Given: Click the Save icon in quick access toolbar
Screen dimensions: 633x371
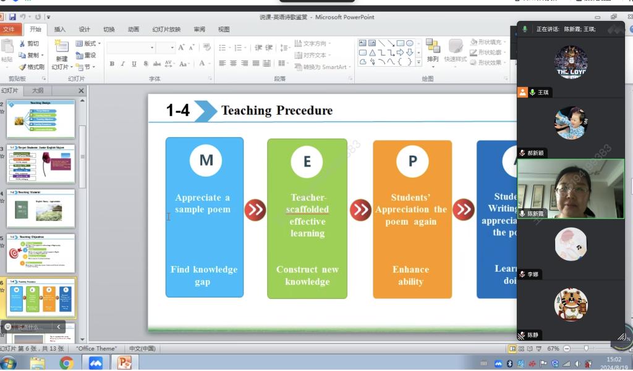Looking at the screenshot, I should coord(12,17).
